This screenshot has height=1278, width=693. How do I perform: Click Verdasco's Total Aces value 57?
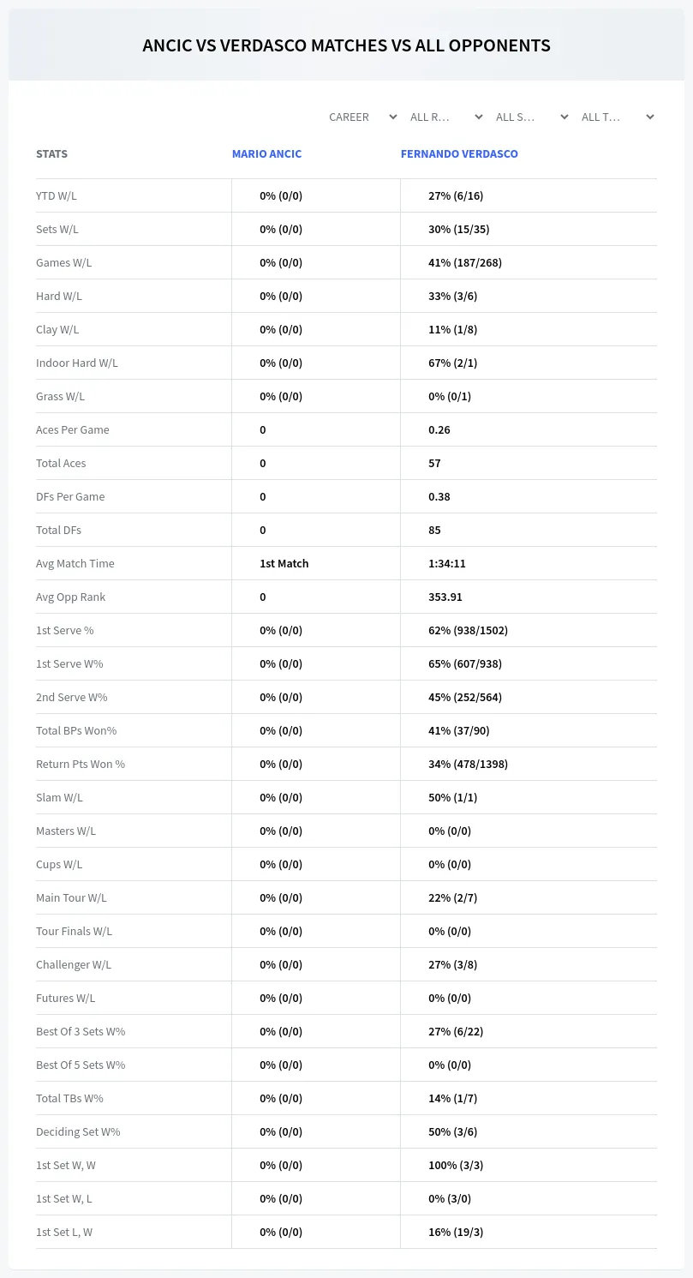tap(434, 463)
